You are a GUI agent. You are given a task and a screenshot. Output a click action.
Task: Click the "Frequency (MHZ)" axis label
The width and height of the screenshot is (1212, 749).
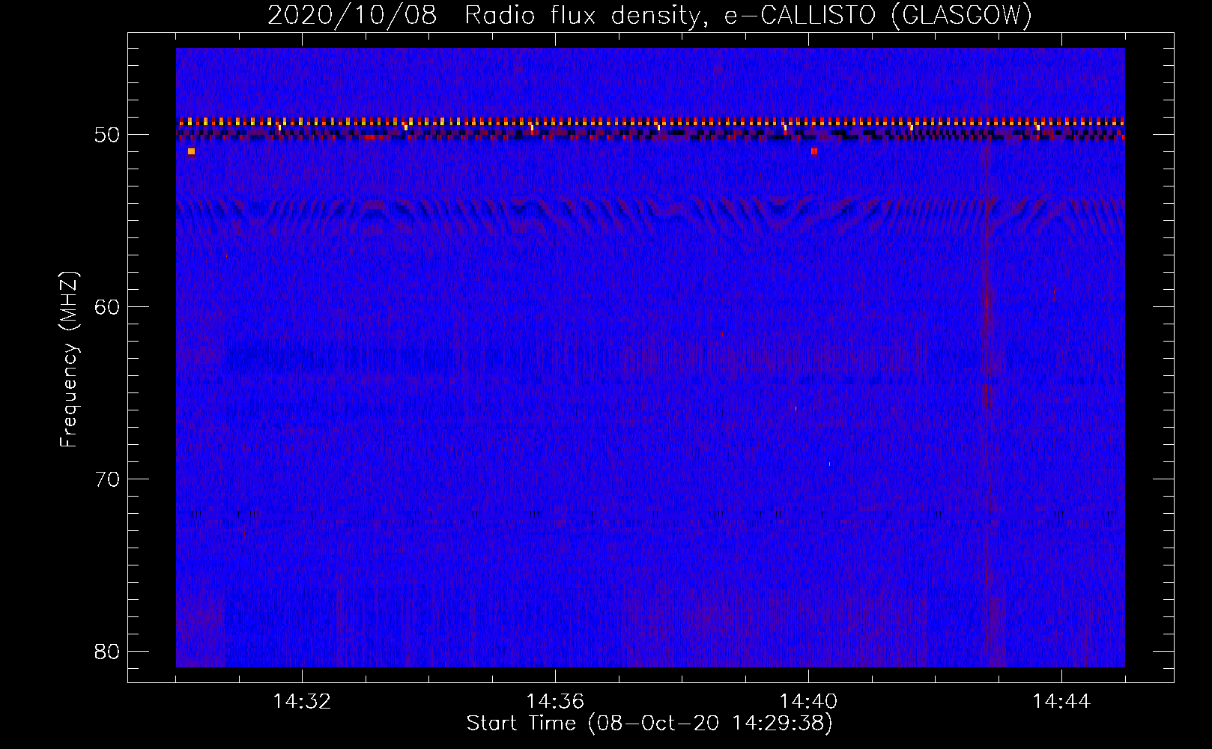(x=69, y=360)
